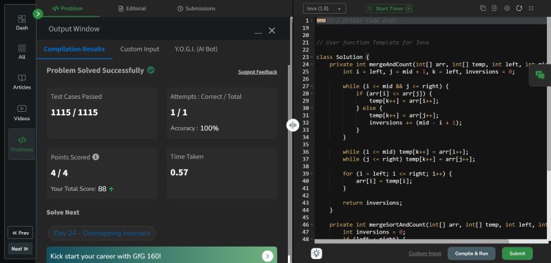Click the editor horizontal scrollbar
Screen dimensions: 551x263
(x=411, y=241)
